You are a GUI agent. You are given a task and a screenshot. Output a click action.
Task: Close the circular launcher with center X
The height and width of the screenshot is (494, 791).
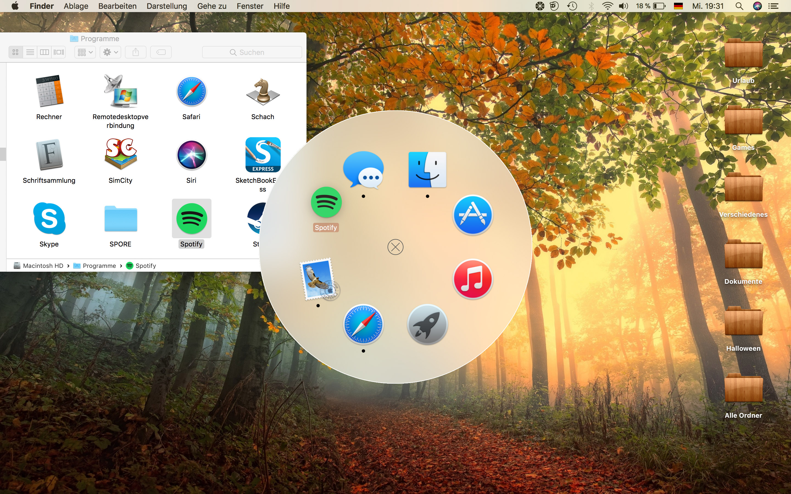pos(395,247)
